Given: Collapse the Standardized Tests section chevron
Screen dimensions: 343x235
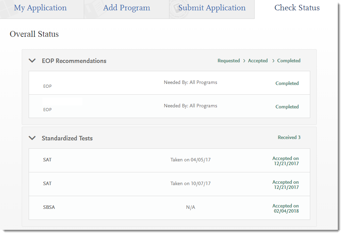Looking at the screenshot, I should click(x=32, y=138).
